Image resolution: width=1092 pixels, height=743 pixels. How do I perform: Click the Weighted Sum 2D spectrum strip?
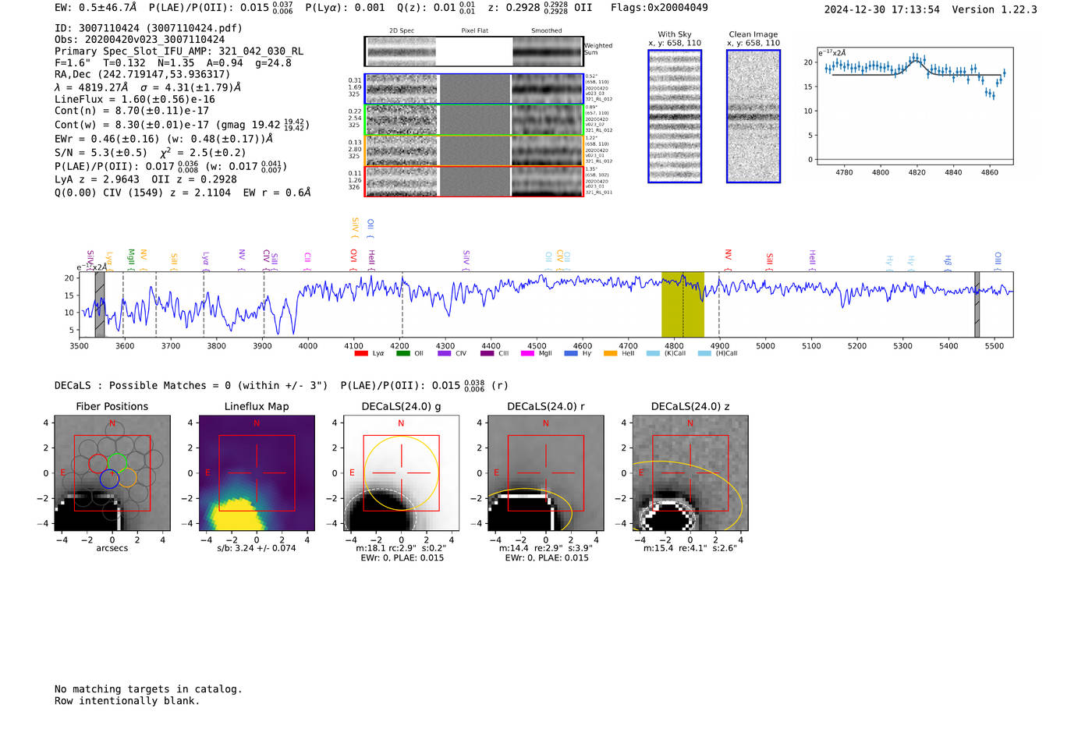pyautogui.click(x=473, y=51)
